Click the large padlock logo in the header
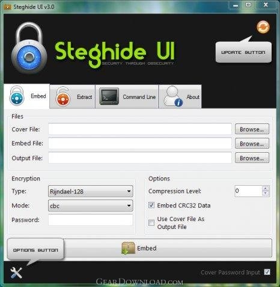The height and width of the screenshot is (287, 280). tap(29, 49)
